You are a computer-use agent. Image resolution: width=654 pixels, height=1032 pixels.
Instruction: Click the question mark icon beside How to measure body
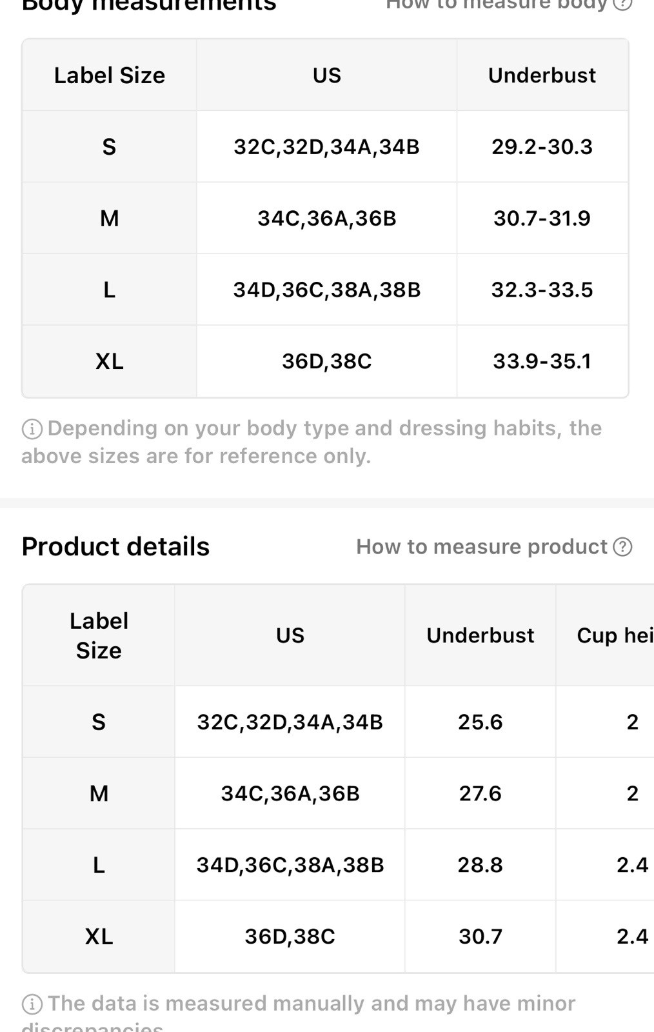pyautogui.click(x=622, y=4)
